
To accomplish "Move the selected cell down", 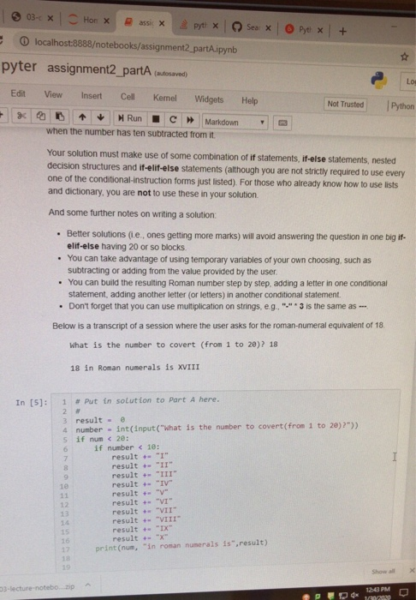I will click(100, 117).
